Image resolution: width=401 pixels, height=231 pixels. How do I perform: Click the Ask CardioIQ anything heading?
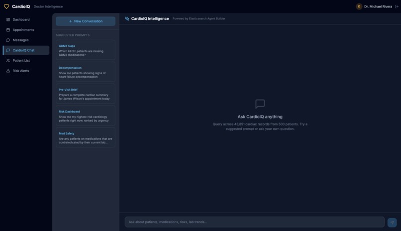(x=260, y=116)
